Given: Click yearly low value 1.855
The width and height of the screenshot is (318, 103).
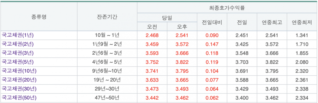Looking at the screenshot, I should pyautogui.click(x=302, y=53).
